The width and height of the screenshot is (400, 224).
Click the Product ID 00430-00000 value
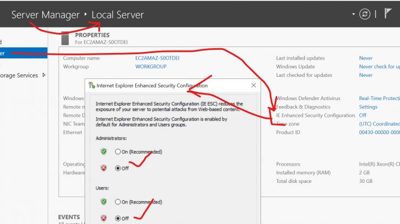tap(379, 133)
